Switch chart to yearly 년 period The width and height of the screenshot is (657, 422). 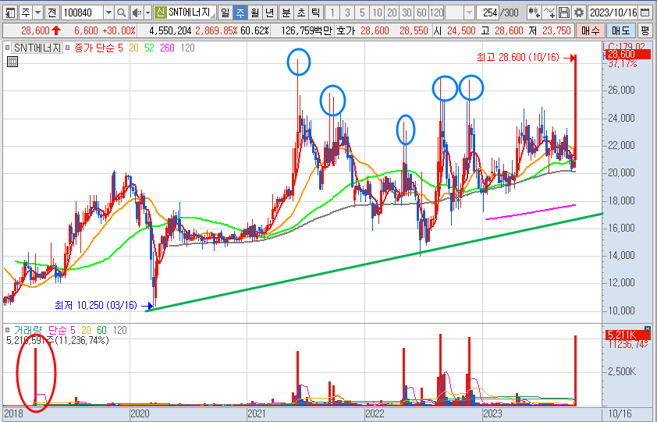click(269, 13)
